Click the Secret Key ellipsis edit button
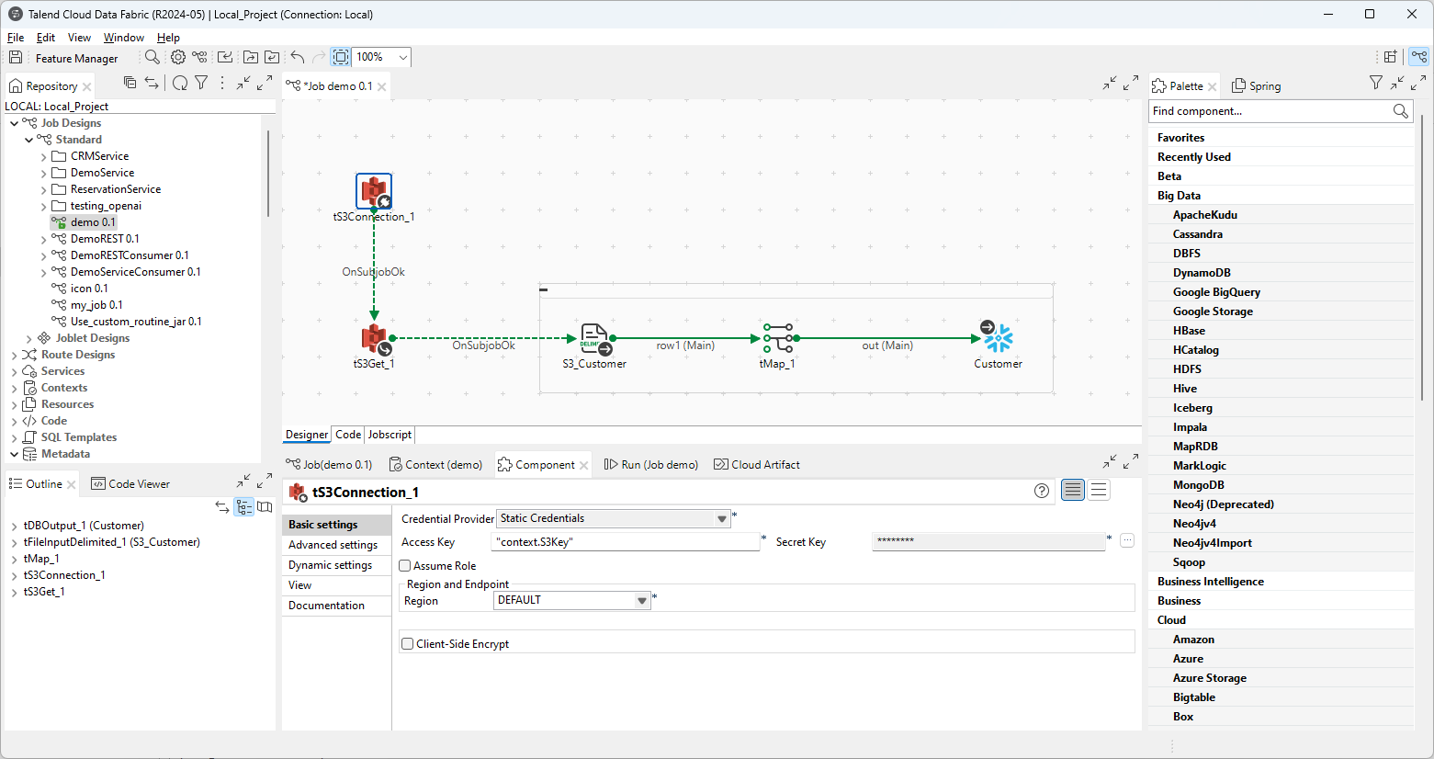Screen dimensions: 1434x759 [1127, 540]
